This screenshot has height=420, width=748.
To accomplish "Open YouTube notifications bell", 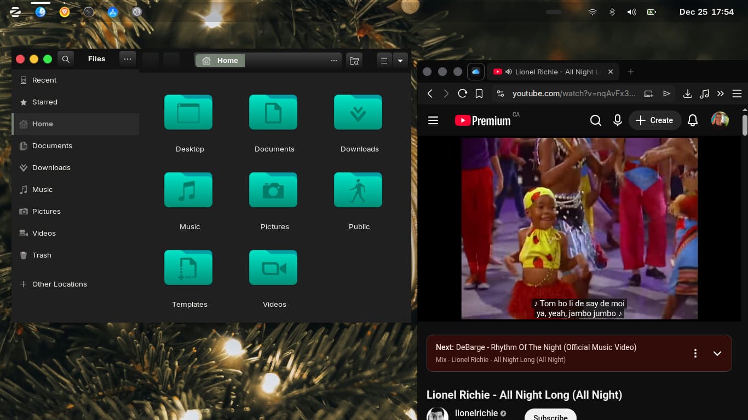I will 693,120.
